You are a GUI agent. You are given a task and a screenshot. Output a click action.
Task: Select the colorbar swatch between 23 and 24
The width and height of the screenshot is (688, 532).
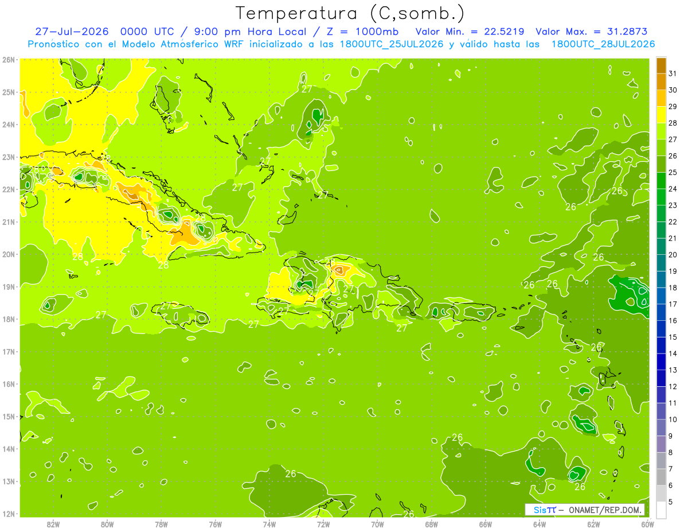click(x=661, y=196)
